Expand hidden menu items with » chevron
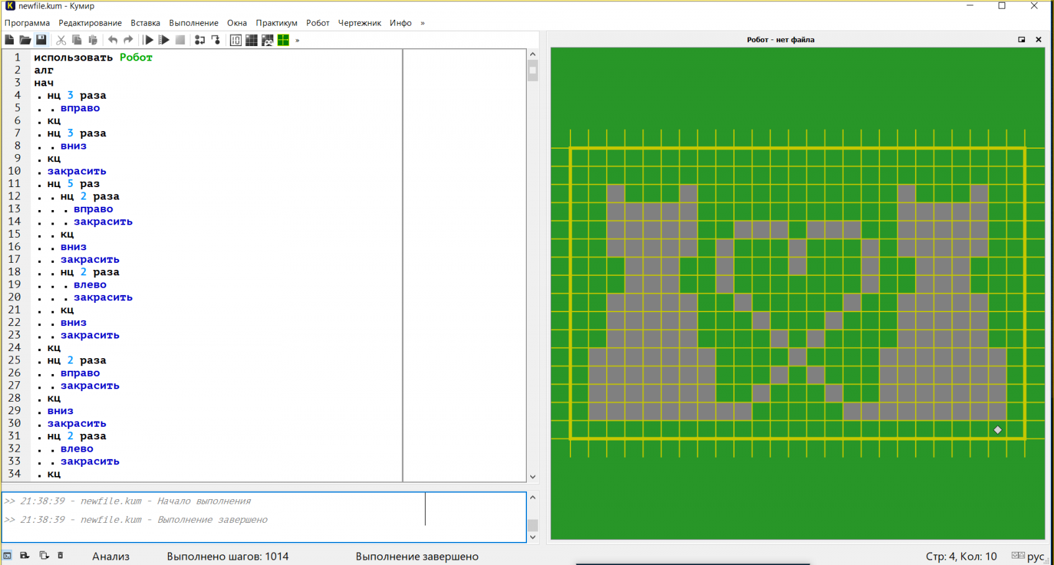This screenshot has height=565, width=1054. 422,23
